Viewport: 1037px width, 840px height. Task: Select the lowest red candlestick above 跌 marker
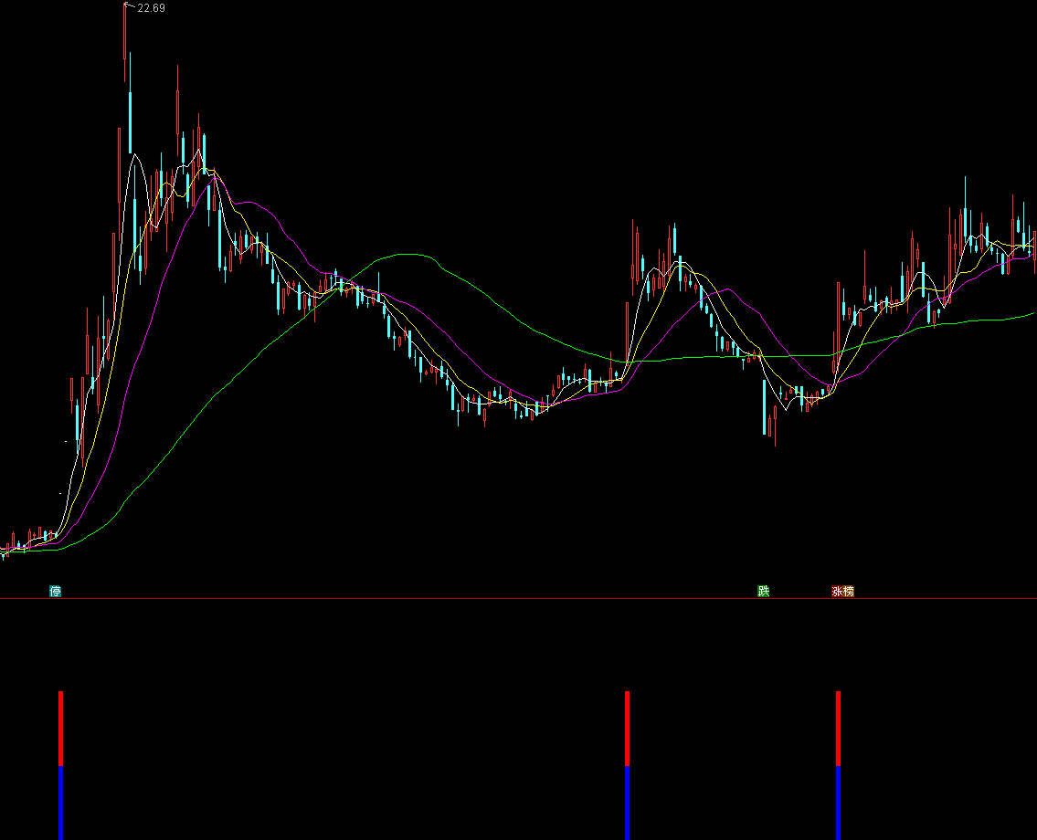pyautogui.click(x=775, y=427)
